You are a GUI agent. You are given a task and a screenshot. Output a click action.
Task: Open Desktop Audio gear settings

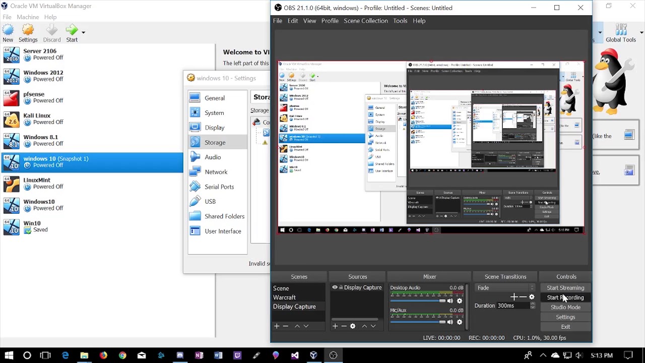(x=460, y=301)
